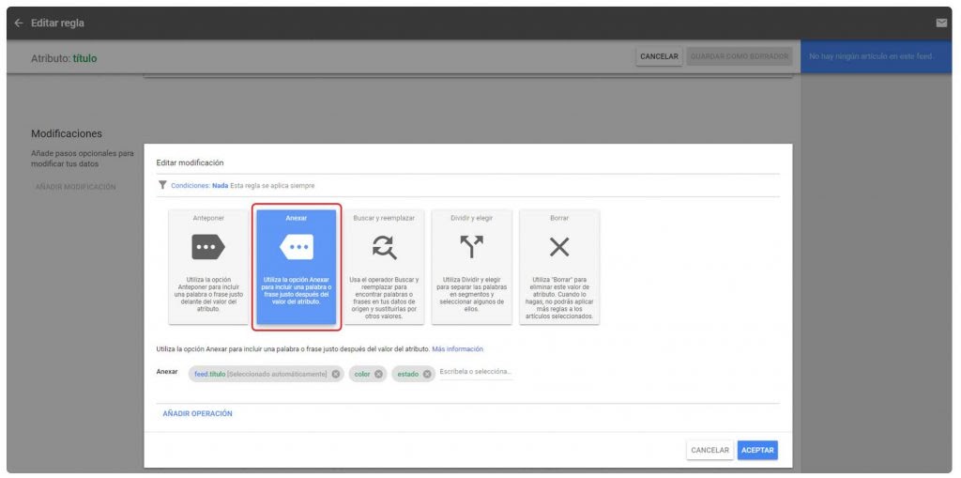Click the Modificaciones heading
Viewport: 961px width, 478px height.
[x=67, y=133]
